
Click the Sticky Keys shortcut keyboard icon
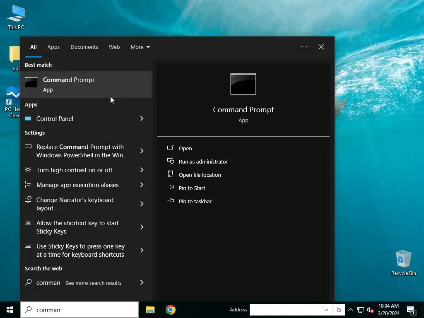point(28,222)
